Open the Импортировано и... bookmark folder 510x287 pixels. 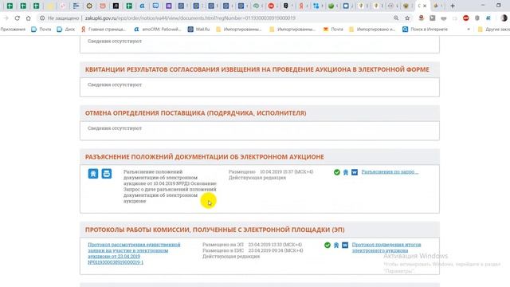[372, 29]
